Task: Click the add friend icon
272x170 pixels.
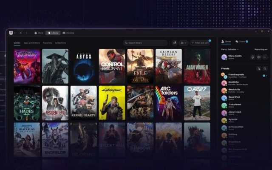Action: coord(259,69)
